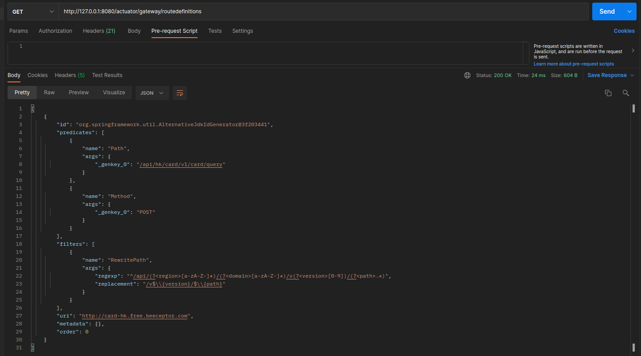Send the request
Viewport: 641px width, 356px height.
[x=607, y=12]
